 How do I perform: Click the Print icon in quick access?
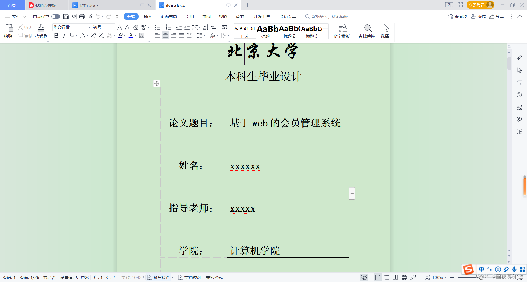(82, 16)
